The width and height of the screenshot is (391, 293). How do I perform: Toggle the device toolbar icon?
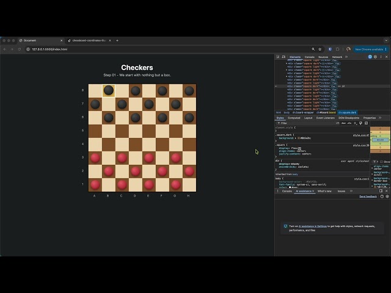(x=283, y=57)
